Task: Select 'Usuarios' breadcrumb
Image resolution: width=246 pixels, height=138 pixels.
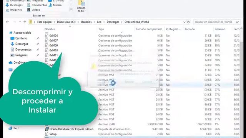Action: click(86, 22)
